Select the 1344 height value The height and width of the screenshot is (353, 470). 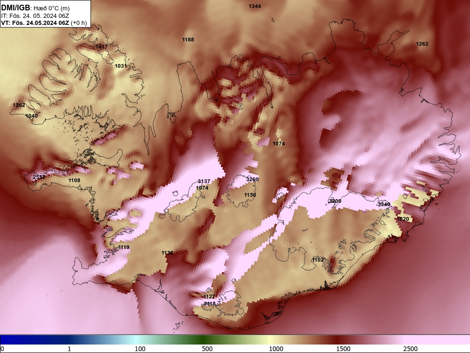(255, 6)
